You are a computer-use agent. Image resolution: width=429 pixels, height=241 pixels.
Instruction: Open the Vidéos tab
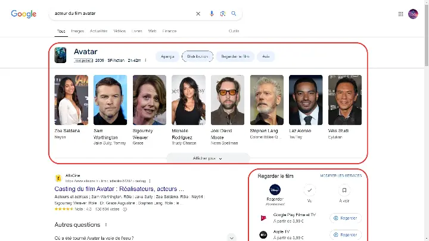click(120, 31)
